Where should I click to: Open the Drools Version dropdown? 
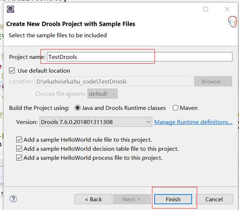(x=96, y=122)
